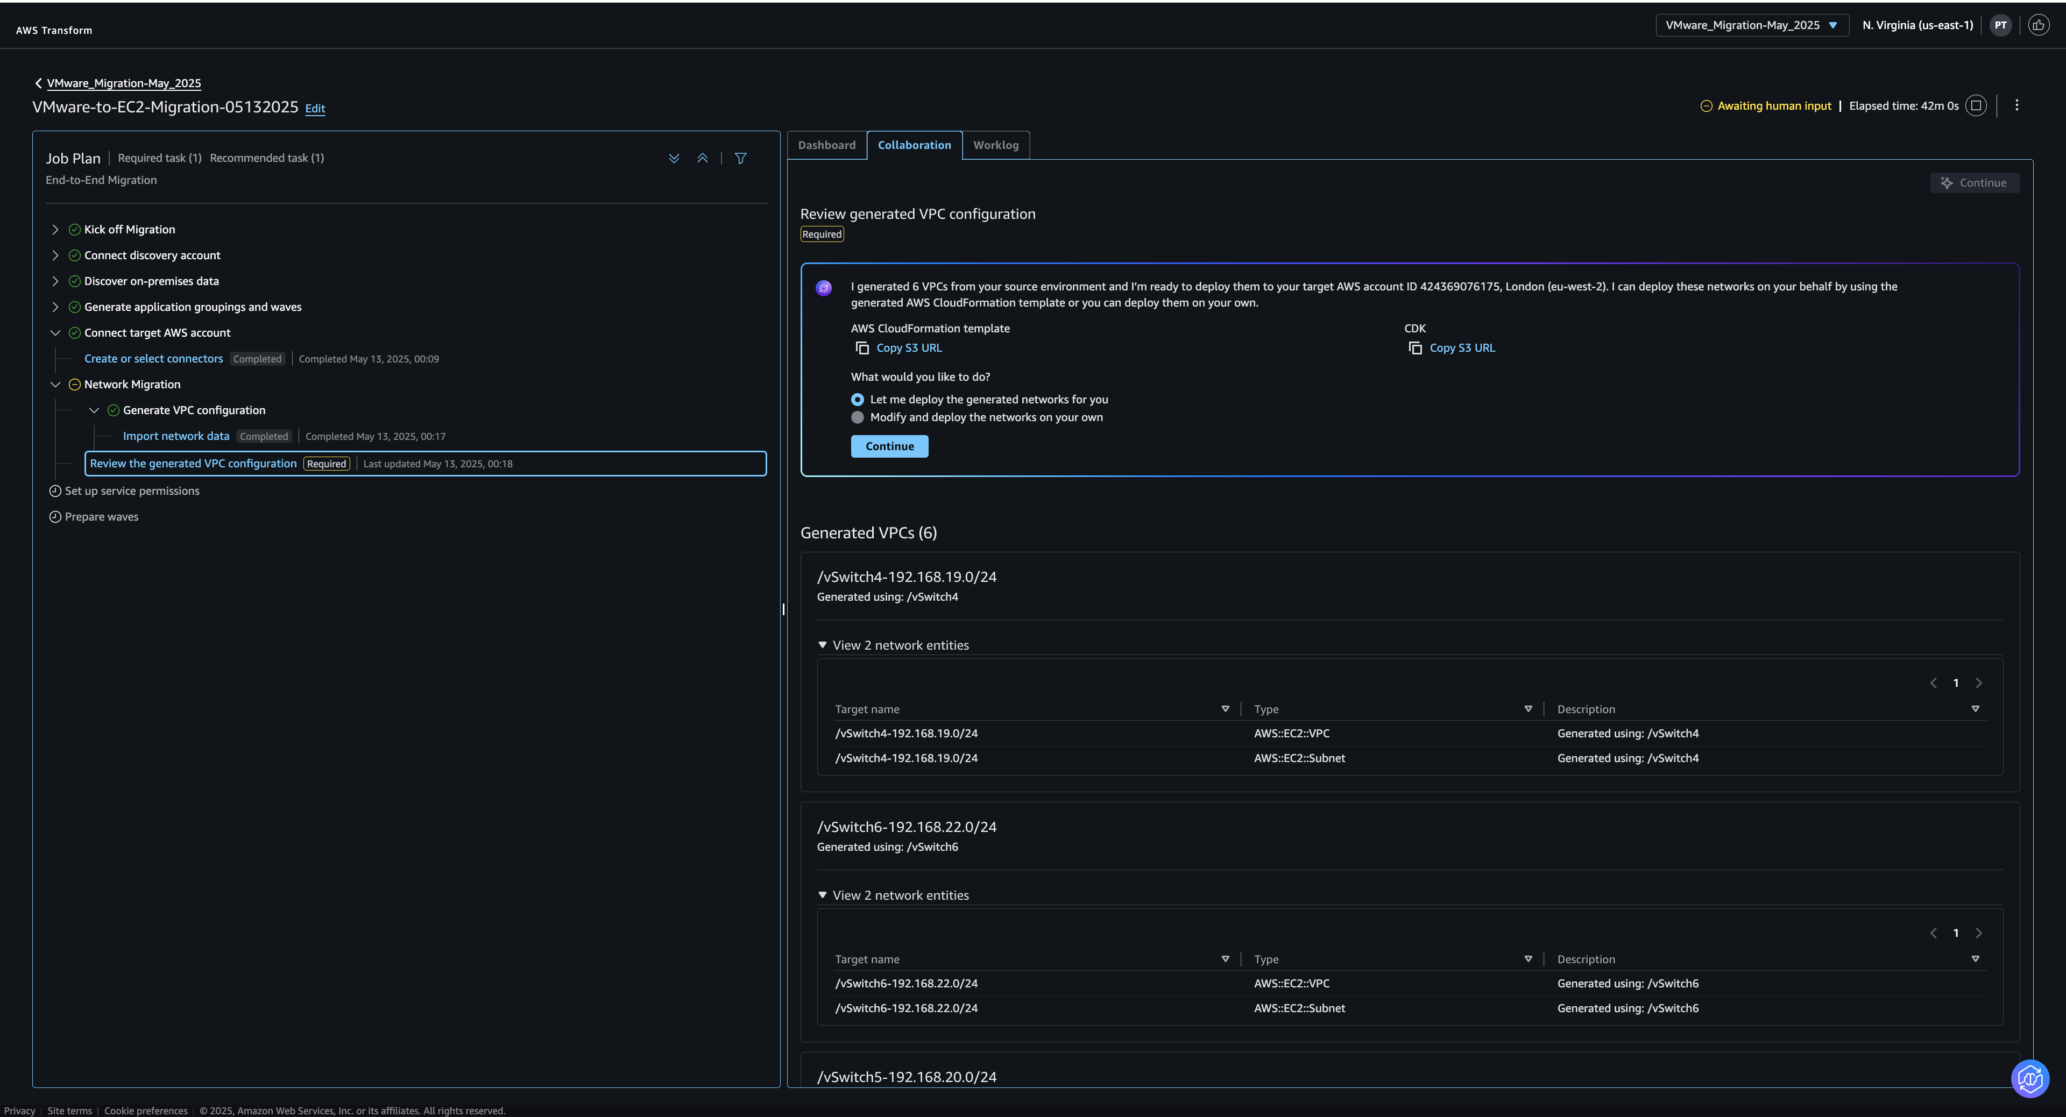Click the expand all tasks double-chevron icon
The image size is (2066, 1117).
(x=674, y=158)
